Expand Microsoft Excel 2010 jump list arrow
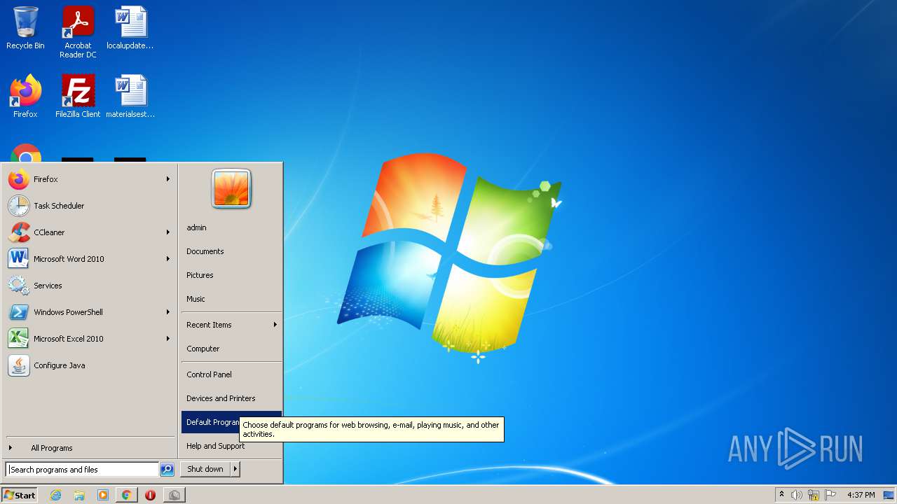The height and width of the screenshot is (504, 897). [x=168, y=339]
